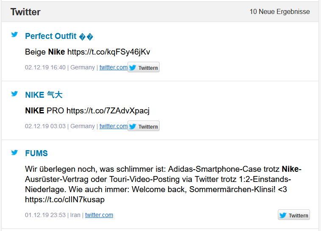
Task: Click Twittern button under Beige Nike tweet
Action: (144, 67)
